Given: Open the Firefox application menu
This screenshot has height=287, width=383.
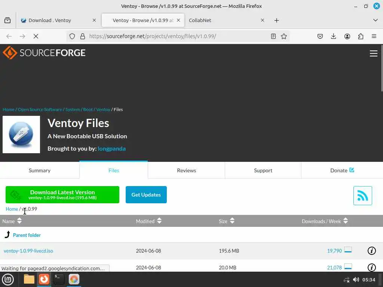Looking at the screenshot, I should pos(374,36).
